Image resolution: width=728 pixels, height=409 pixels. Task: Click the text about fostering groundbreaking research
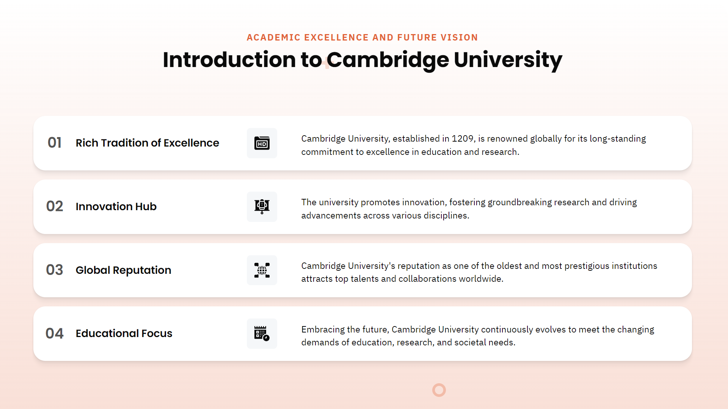click(x=469, y=209)
